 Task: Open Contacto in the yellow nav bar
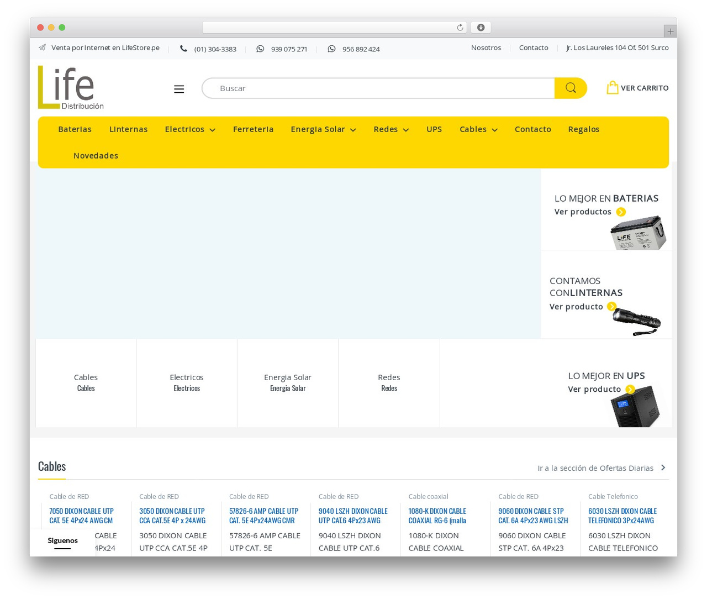[533, 129]
